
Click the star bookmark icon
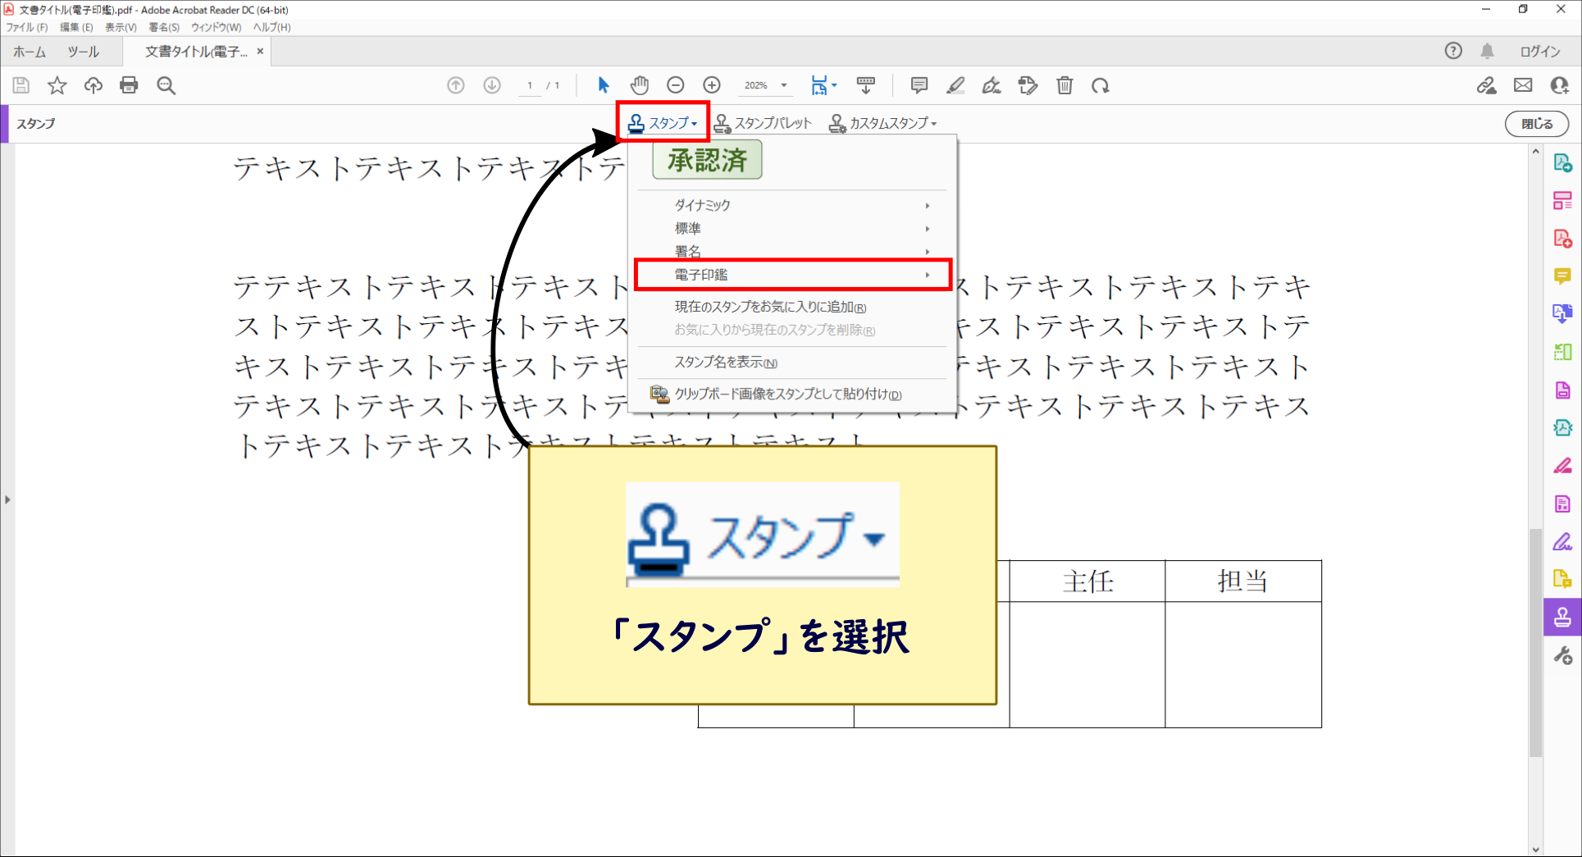57,85
